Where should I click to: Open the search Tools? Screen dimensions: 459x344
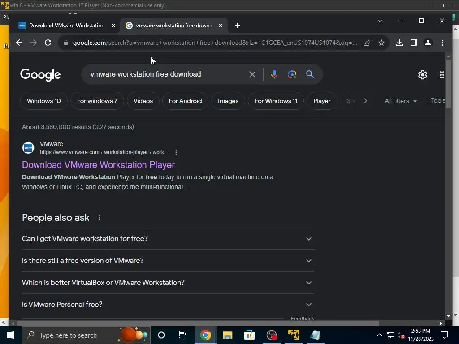[x=437, y=101]
